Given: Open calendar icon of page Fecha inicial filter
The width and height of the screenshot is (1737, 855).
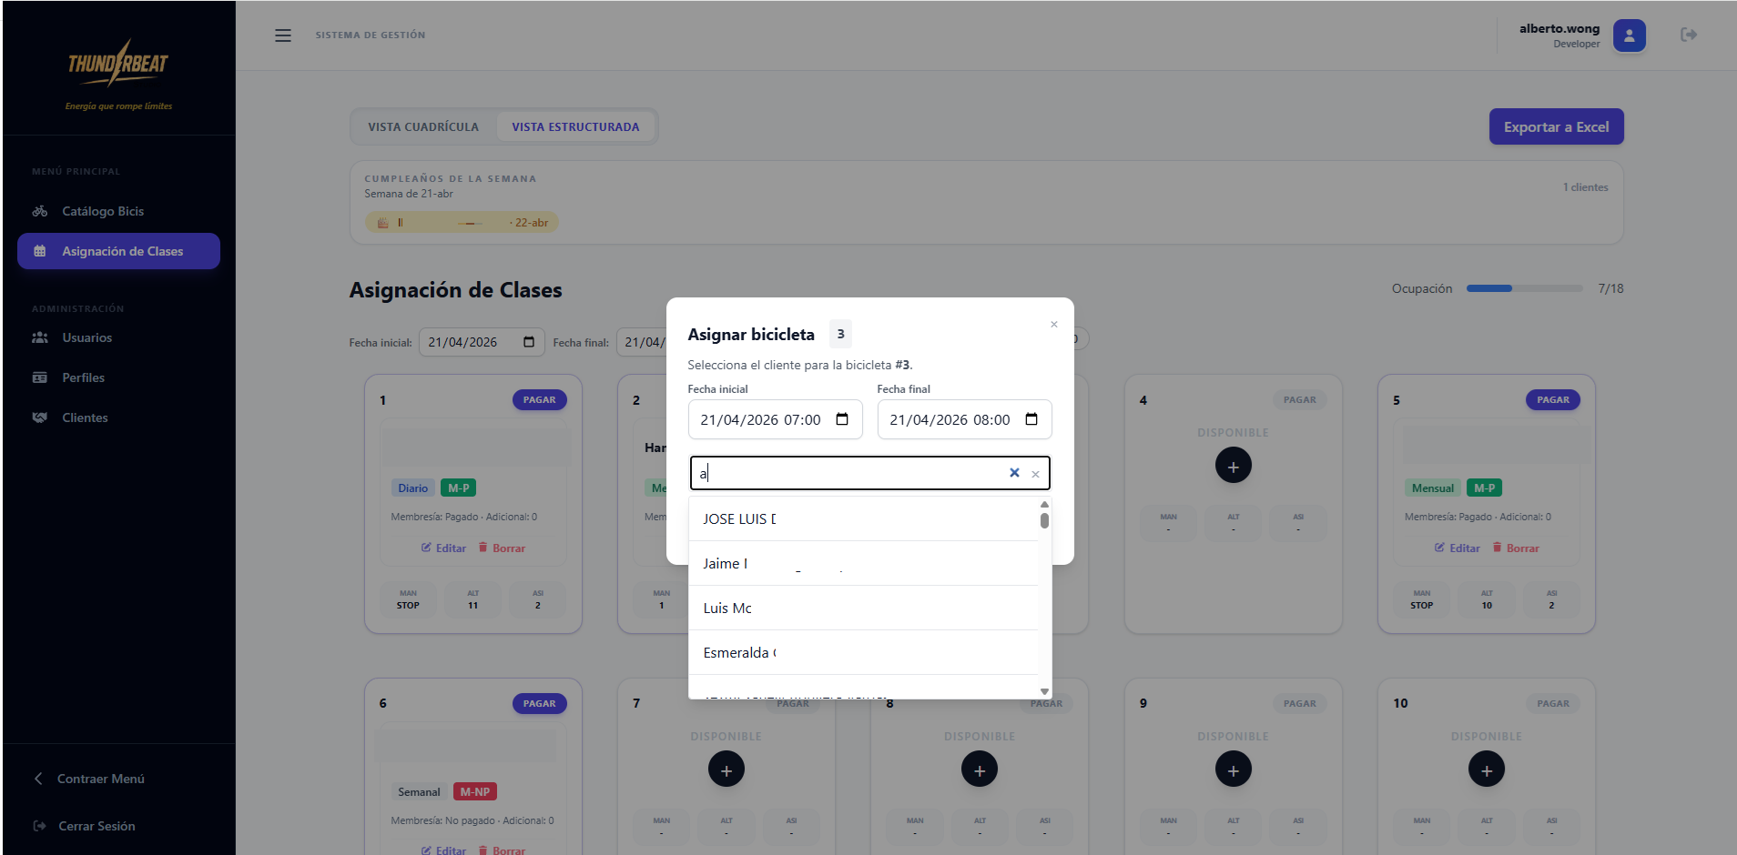Looking at the screenshot, I should click(529, 342).
